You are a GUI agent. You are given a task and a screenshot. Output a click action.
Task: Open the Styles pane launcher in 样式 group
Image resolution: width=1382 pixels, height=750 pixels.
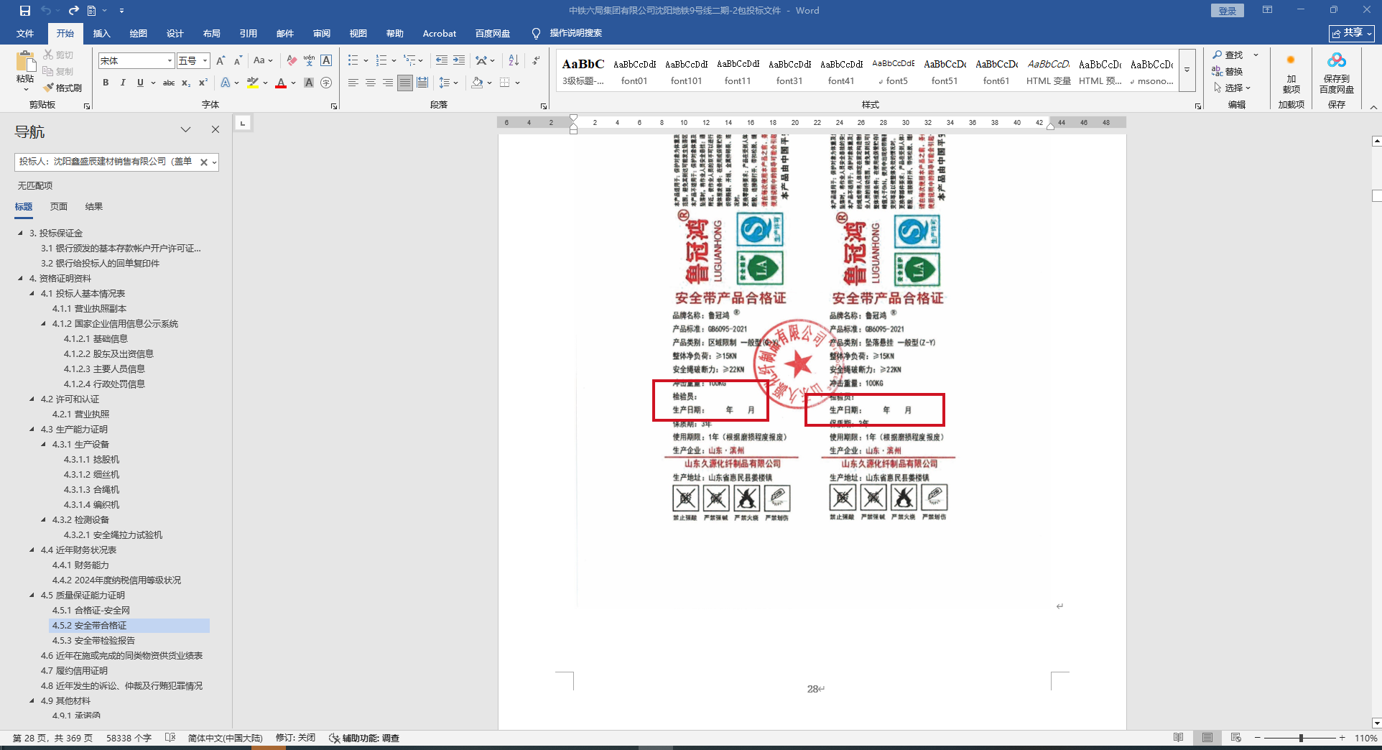click(1198, 106)
